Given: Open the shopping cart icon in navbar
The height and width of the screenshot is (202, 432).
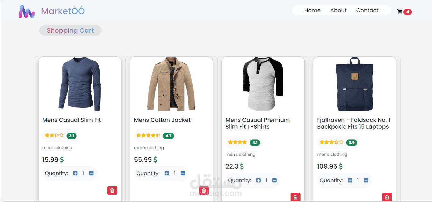Looking at the screenshot, I should point(400,12).
